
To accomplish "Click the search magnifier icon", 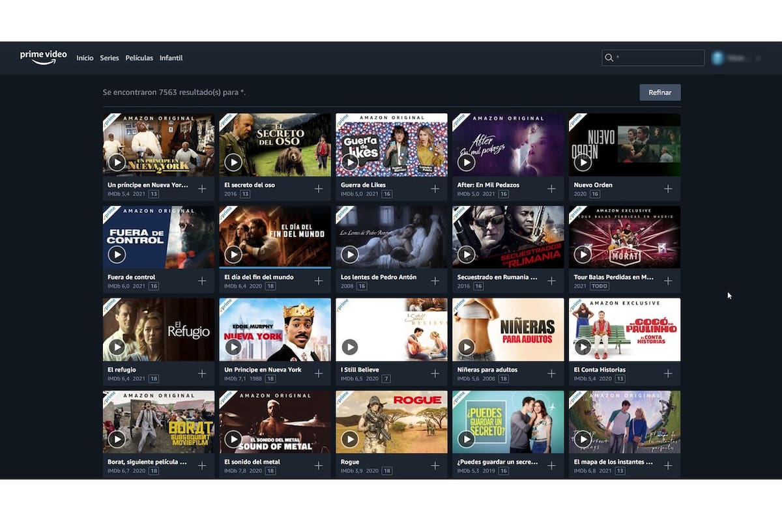I will 609,57.
